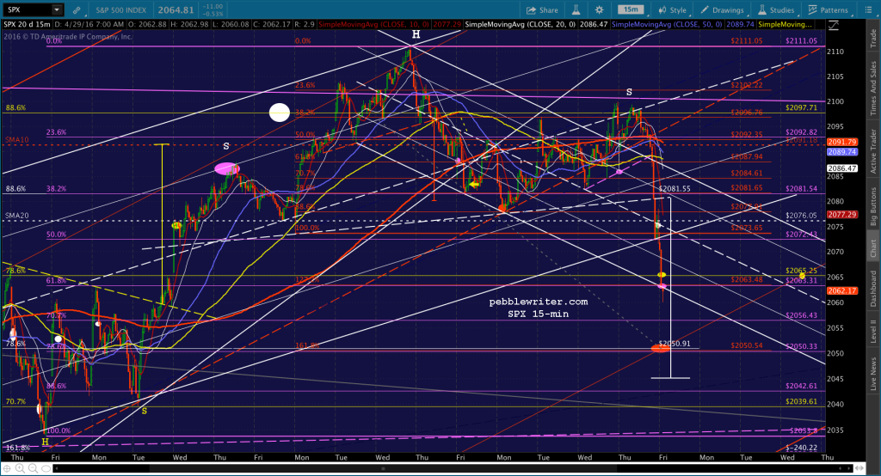Click the $2097.71 yellow level label
The width and height of the screenshot is (881, 476).
[801, 107]
